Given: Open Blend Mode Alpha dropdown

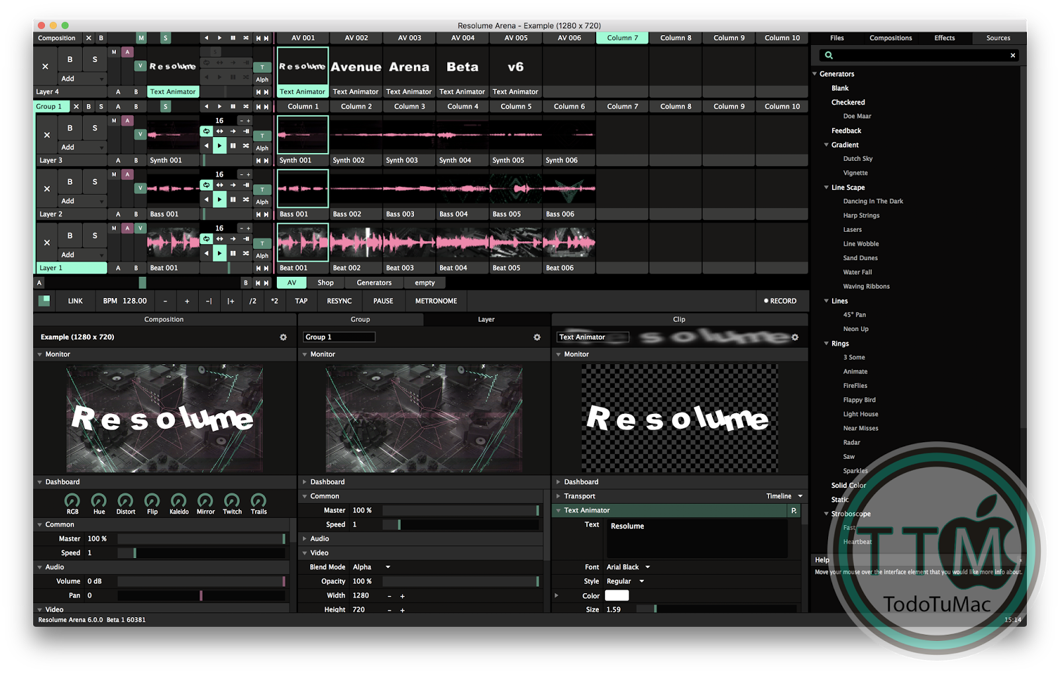Looking at the screenshot, I should [371, 567].
